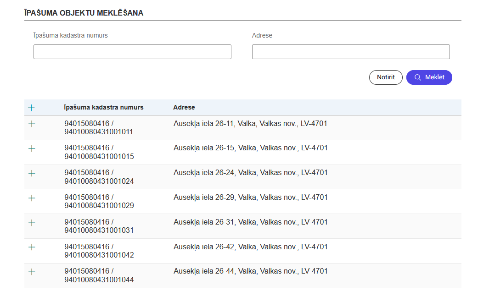Expand row for Ausekļa iela 26-24
This screenshot has width=489, height=291.
[x=32, y=173]
